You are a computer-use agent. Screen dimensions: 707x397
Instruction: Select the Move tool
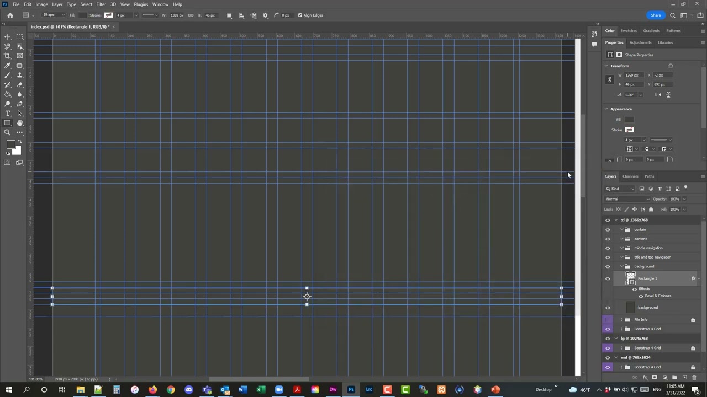coord(7,36)
